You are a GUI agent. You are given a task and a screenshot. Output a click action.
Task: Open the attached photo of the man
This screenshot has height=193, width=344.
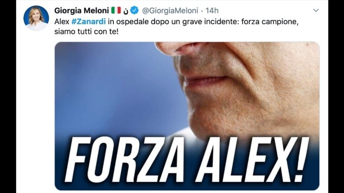click(187, 116)
